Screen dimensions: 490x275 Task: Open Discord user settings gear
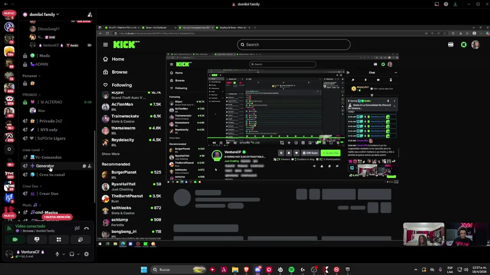[87, 254]
